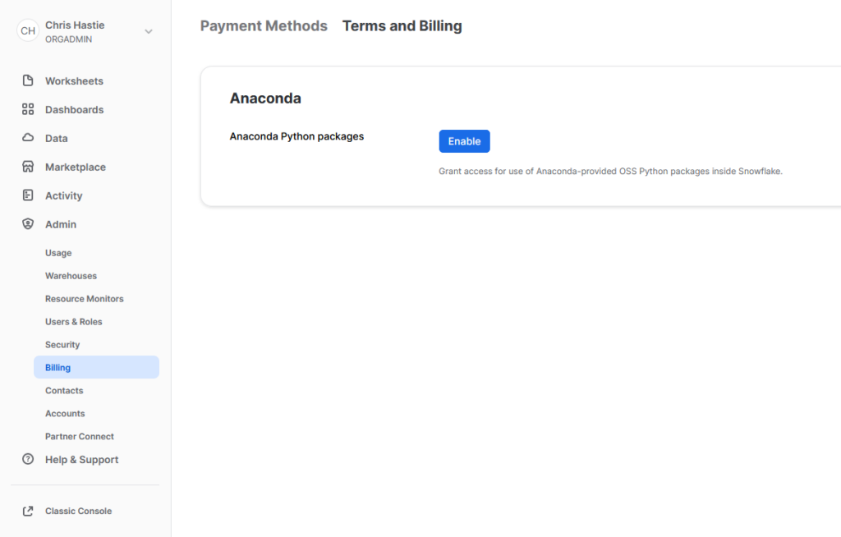Image resolution: width=841 pixels, height=537 pixels.
Task: Open the Dashboards grid icon
Action: point(28,109)
